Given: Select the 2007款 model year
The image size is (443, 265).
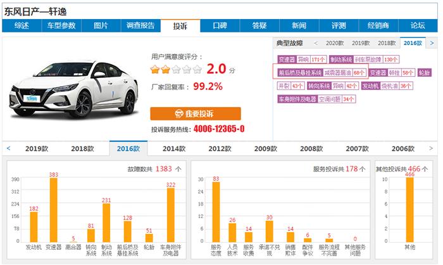Looking at the screenshot, I should [x=357, y=148].
